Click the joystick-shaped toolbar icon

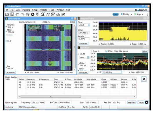coord(58,14)
